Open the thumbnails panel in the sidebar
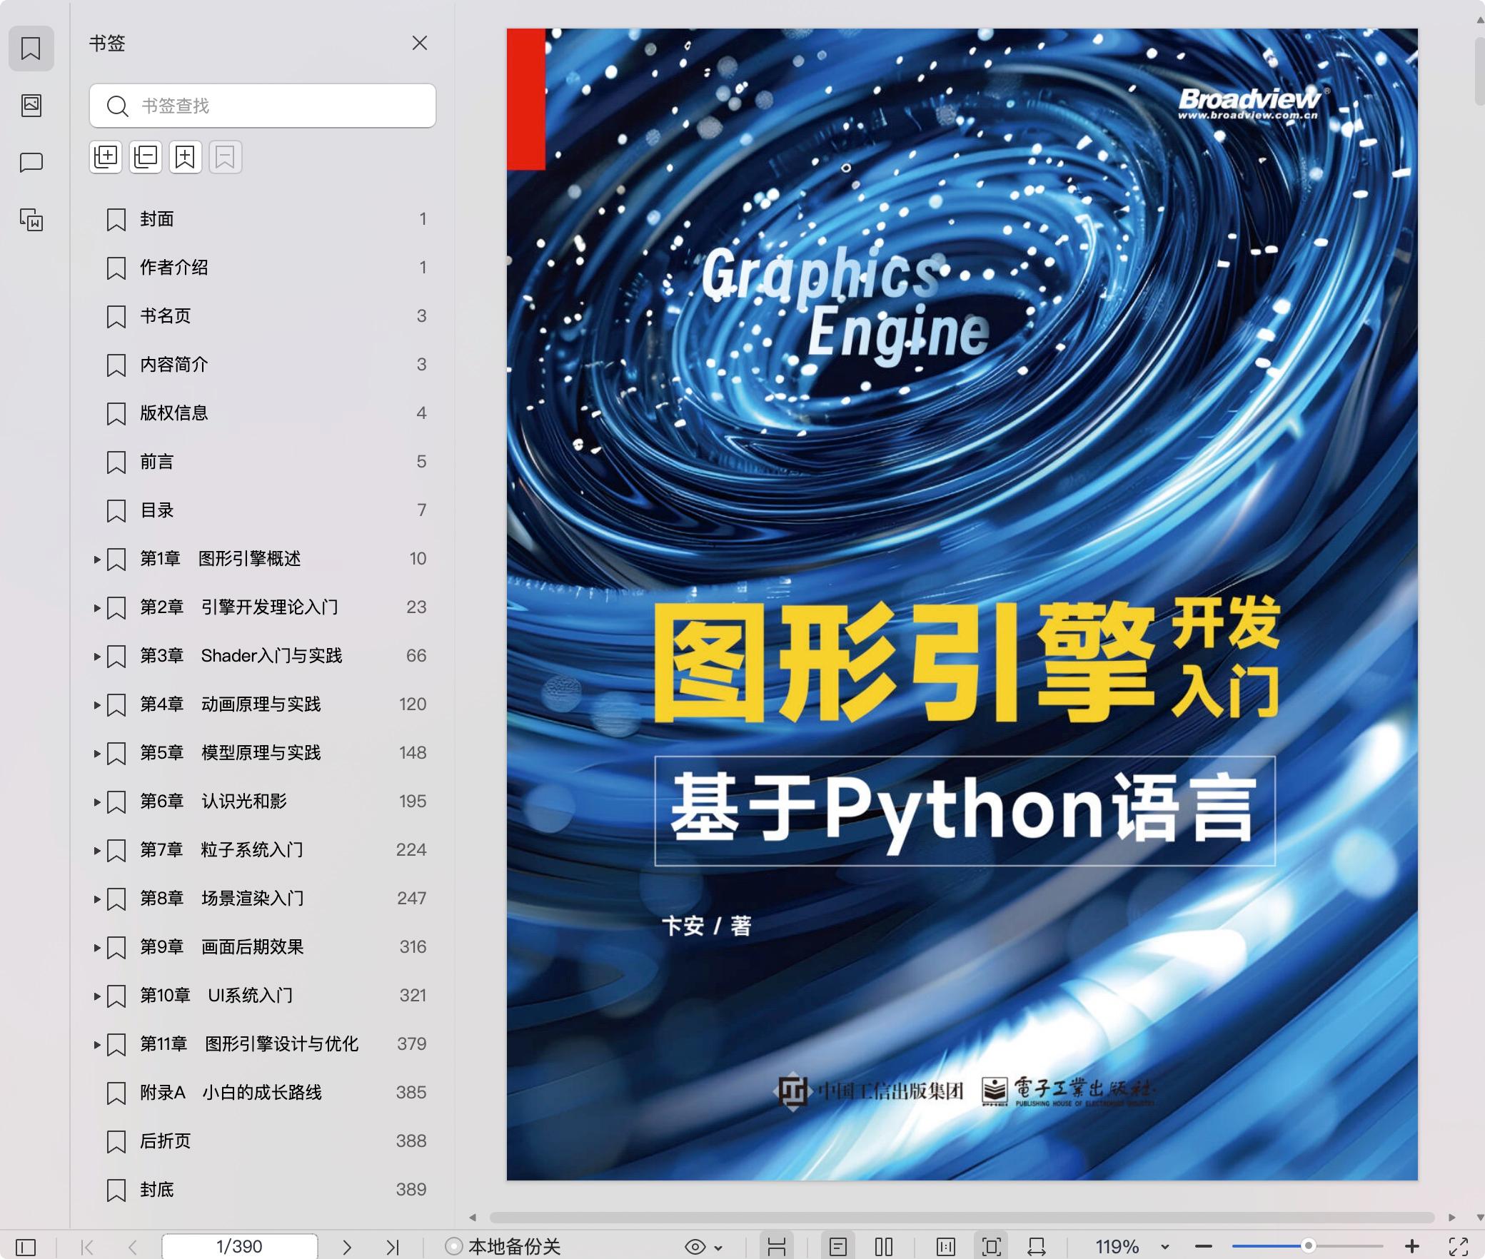Image resolution: width=1485 pixels, height=1259 pixels. pyautogui.click(x=31, y=106)
